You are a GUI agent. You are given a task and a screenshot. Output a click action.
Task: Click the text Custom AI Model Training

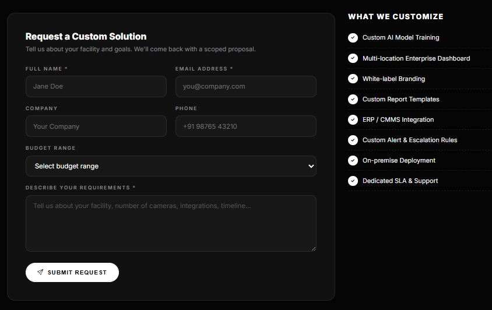point(400,38)
